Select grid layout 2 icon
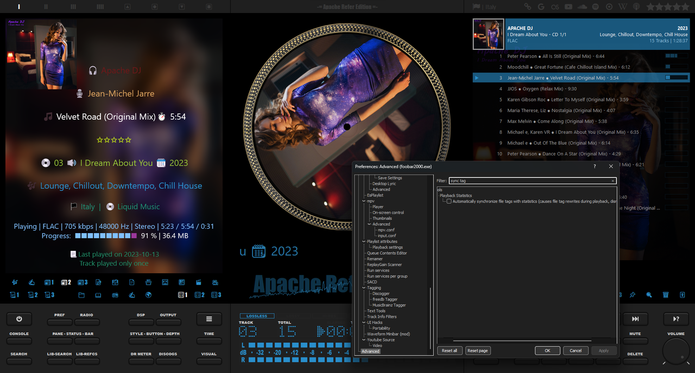Viewport: 695px width, 373px height. (200, 295)
